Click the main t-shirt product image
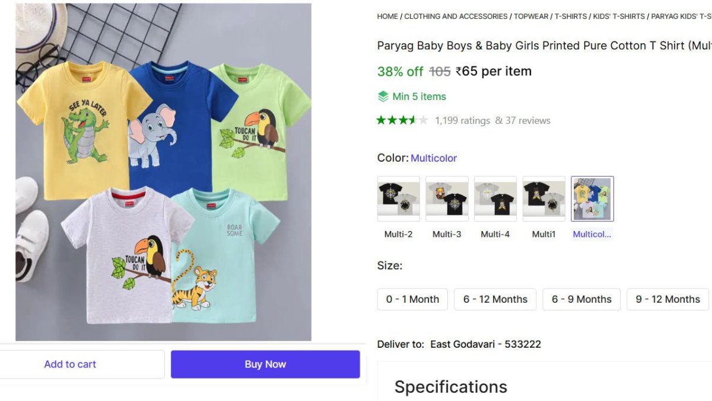712x401 pixels. [x=163, y=172]
